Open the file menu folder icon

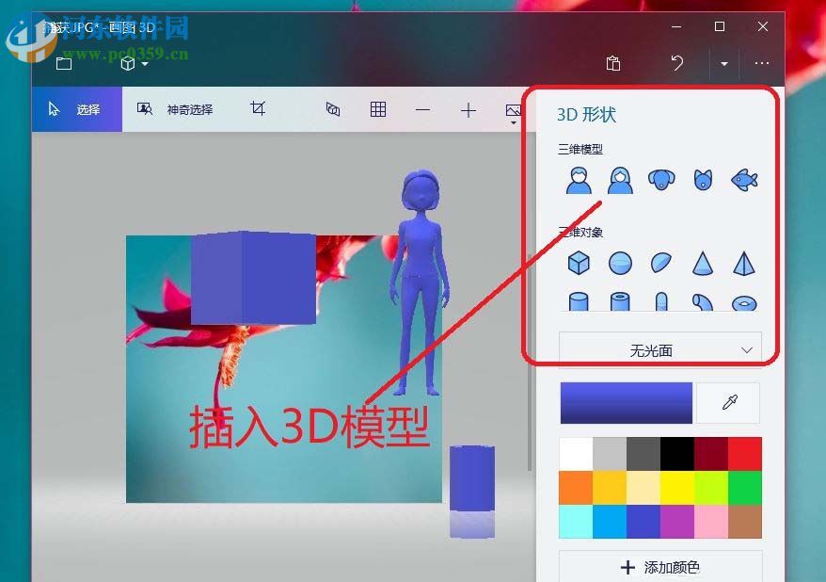[x=63, y=63]
